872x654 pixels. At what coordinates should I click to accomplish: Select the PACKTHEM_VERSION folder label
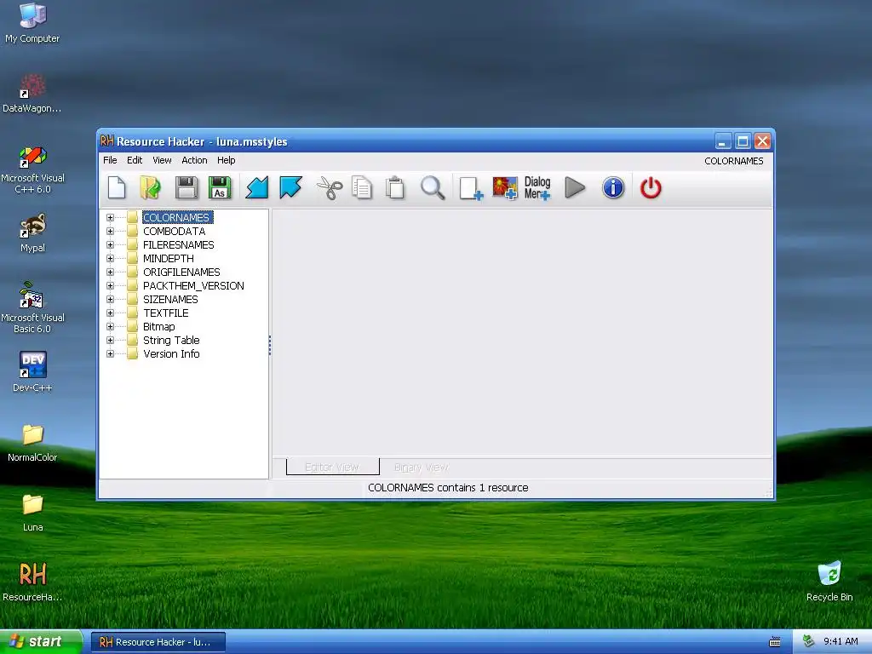point(193,286)
